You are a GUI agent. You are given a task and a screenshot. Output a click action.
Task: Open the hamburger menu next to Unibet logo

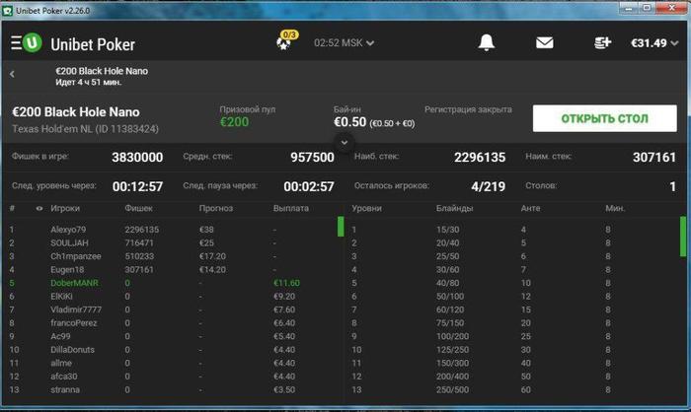click(17, 42)
